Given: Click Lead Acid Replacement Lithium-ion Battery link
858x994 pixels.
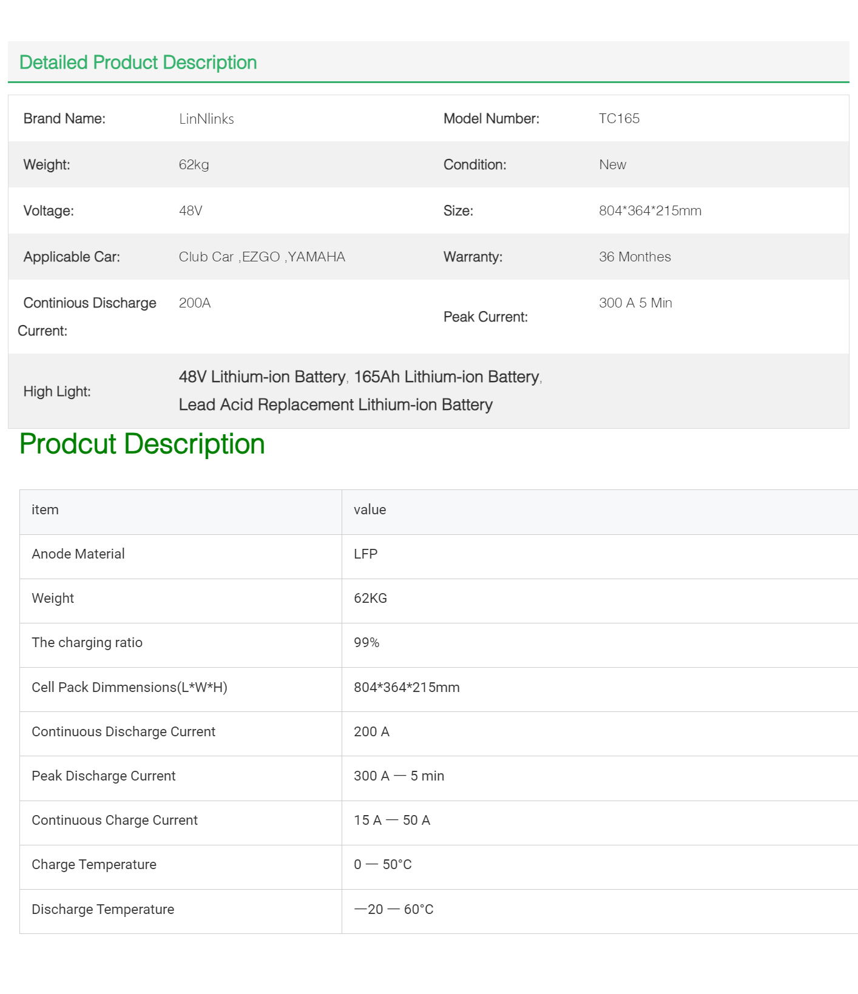Looking at the screenshot, I should (335, 405).
